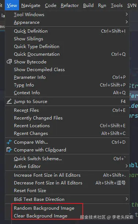Viewport: 138px width, 224px height.
Task: Click the Ctrl+D shortcut text
Action: (119, 142)
